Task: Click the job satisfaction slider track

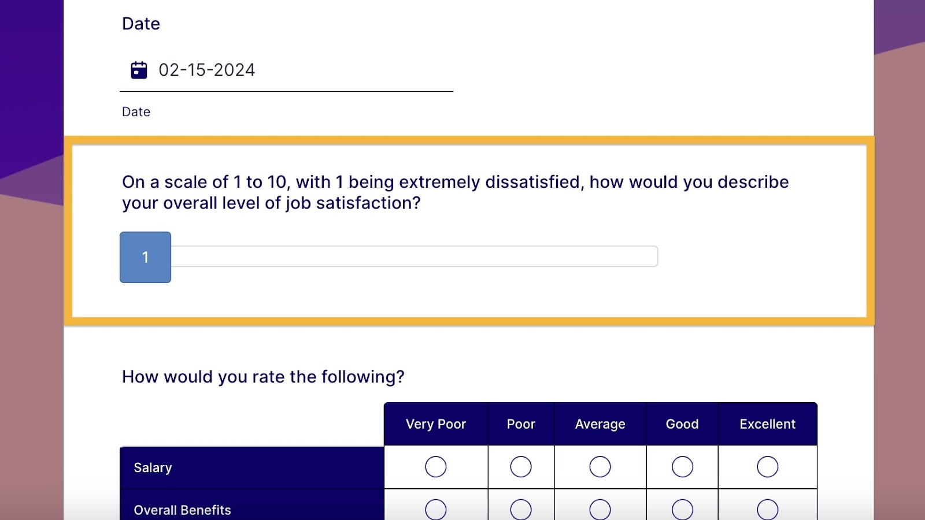Action: pos(414,257)
